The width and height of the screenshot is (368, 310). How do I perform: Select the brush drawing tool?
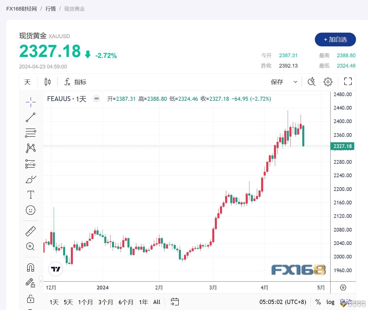[31, 179]
